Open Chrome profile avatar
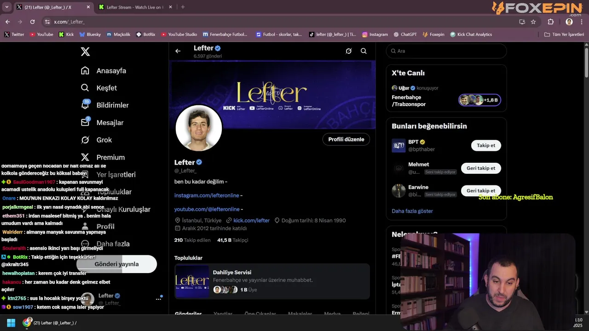This screenshot has width=589, height=331. point(569,22)
